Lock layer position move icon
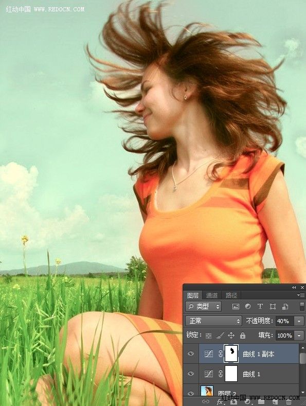The image size is (306, 406). pyautogui.click(x=231, y=336)
